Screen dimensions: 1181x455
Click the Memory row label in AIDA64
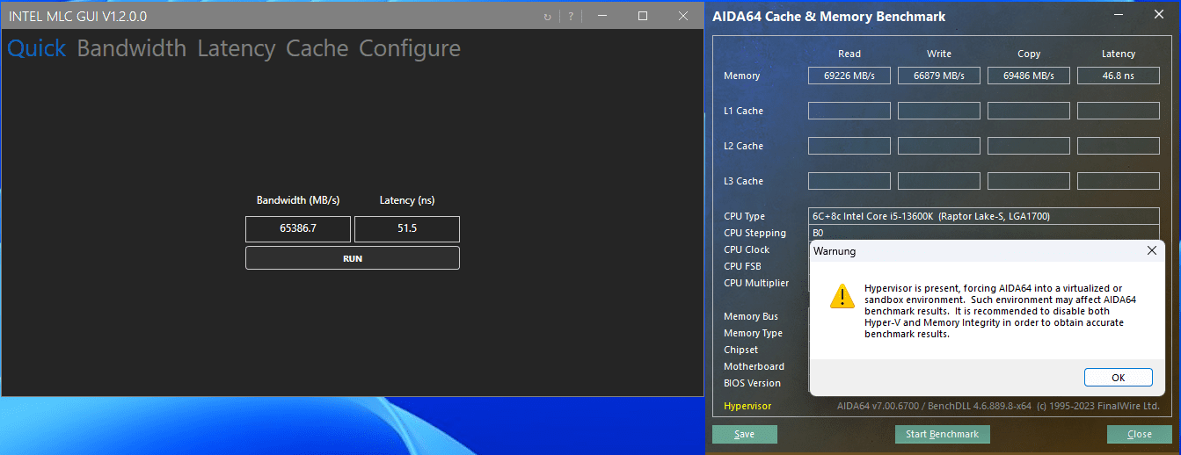point(742,76)
